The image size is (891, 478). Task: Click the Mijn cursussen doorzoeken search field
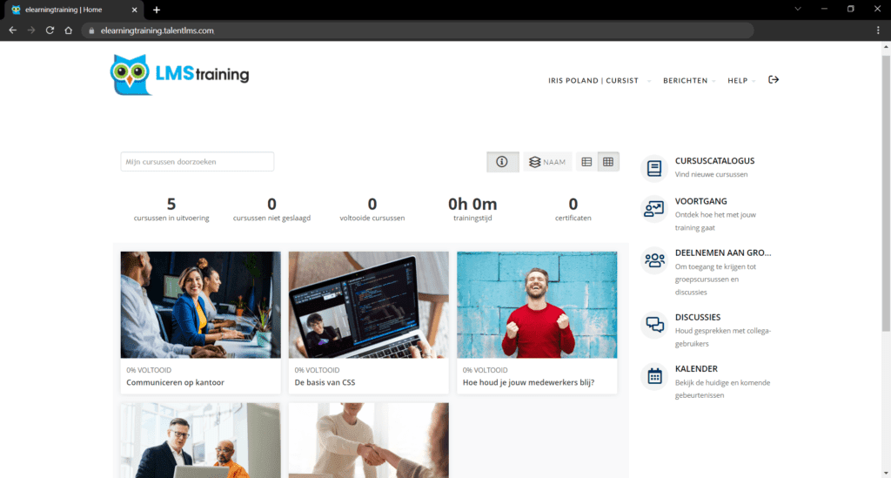pos(198,162)
